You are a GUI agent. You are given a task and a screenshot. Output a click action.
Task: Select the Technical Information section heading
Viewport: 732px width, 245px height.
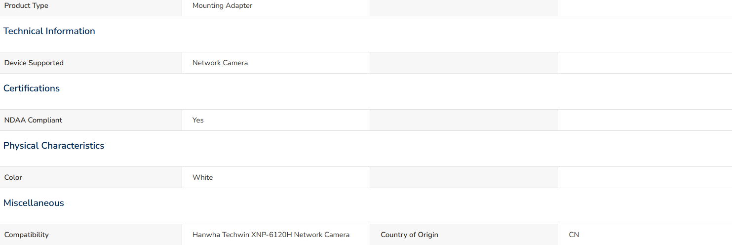coord(49,31)
